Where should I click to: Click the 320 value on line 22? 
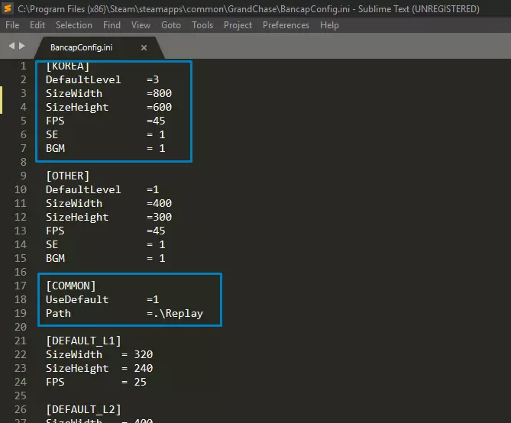pos(144,354)
